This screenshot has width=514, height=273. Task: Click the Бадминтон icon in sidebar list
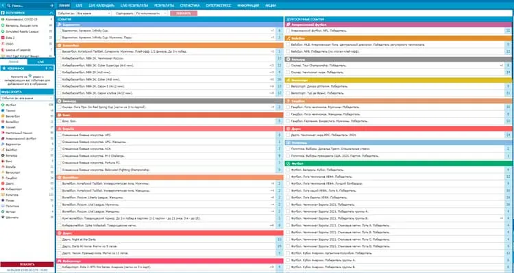[x=3, y=144]
